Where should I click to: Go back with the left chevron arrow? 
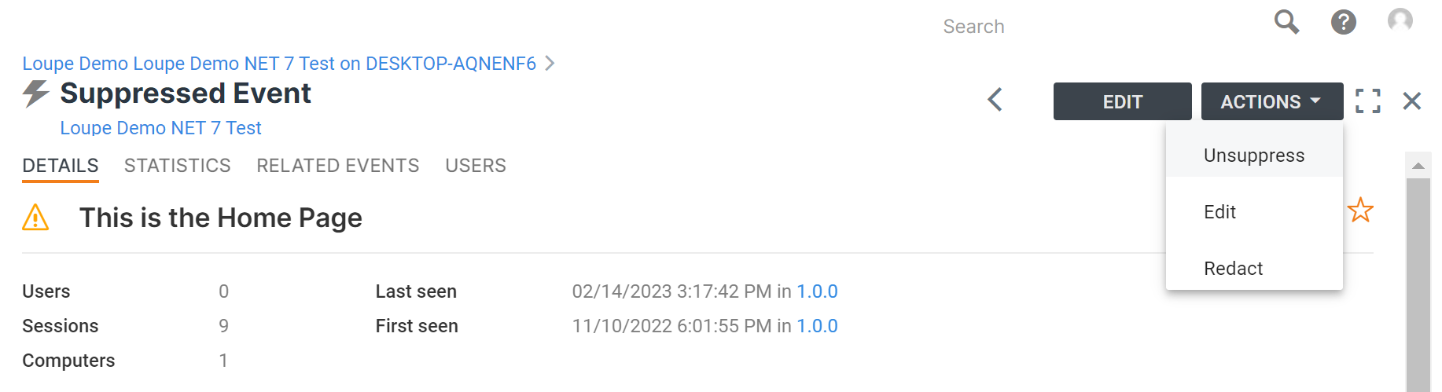995,100
